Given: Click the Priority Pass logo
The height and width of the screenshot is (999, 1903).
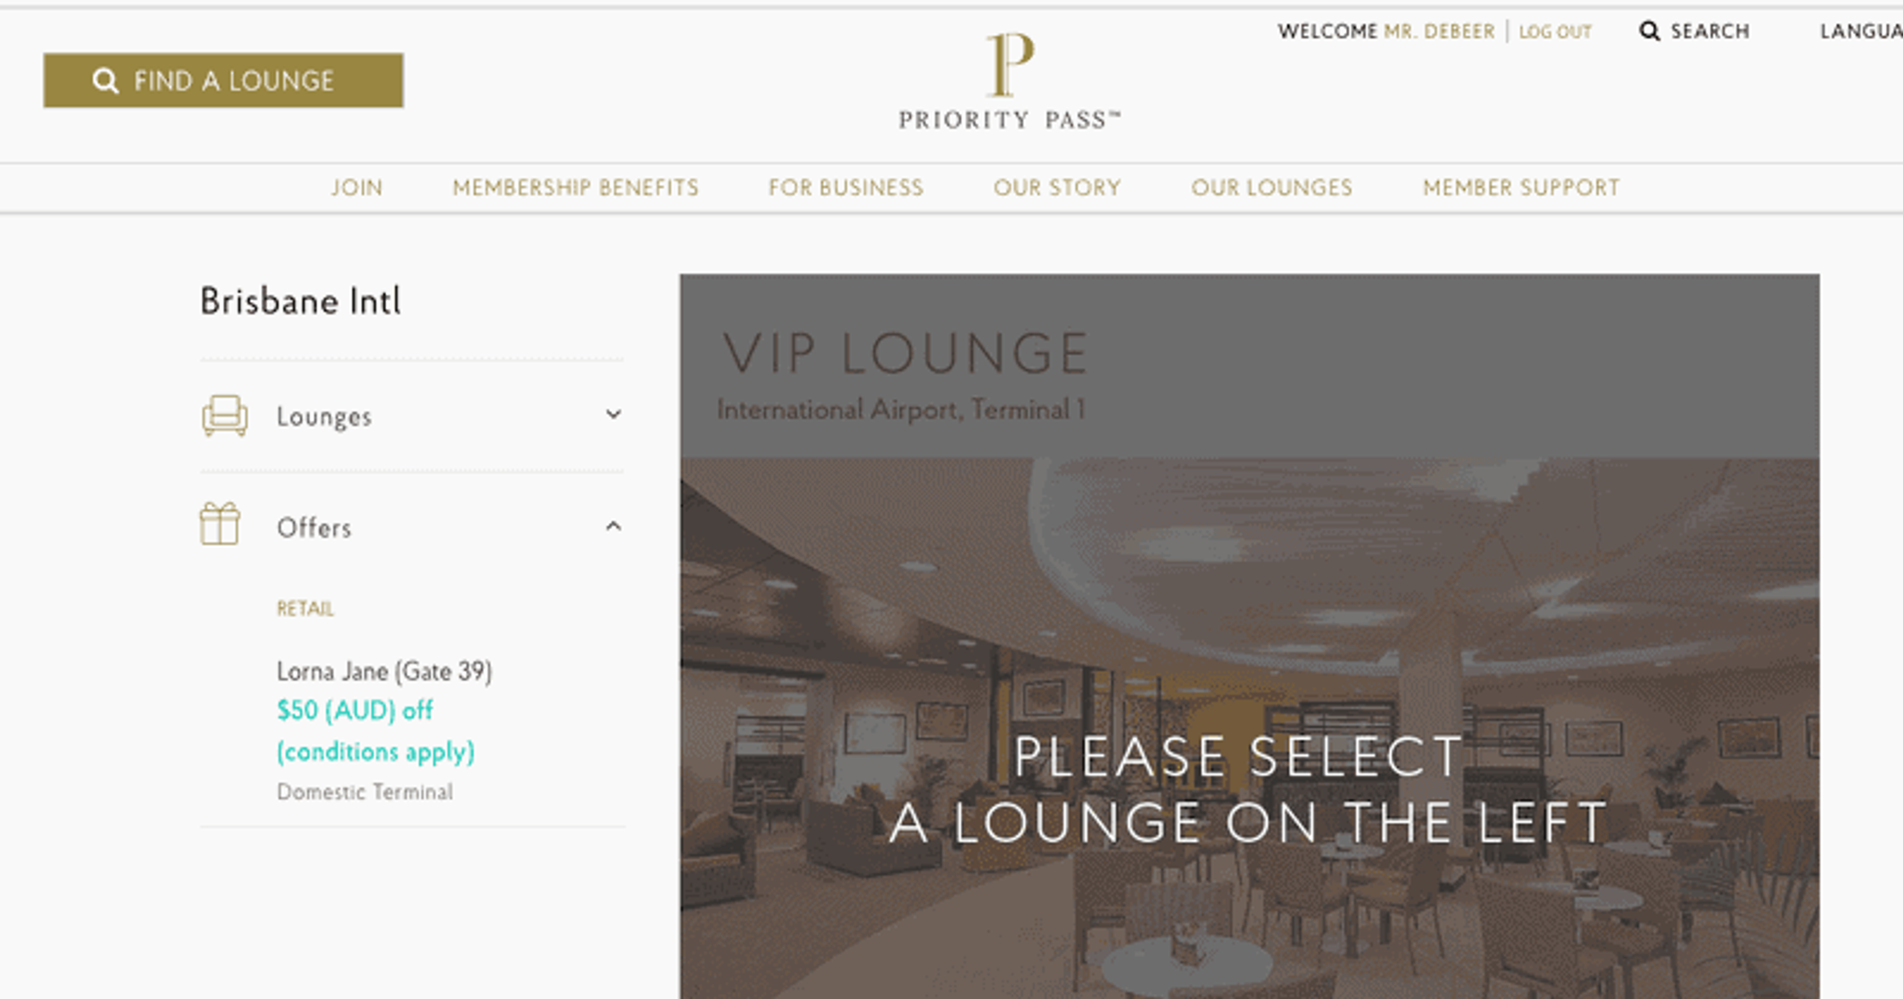Looking at the screenshot, I should click(x=1009, y=81).
